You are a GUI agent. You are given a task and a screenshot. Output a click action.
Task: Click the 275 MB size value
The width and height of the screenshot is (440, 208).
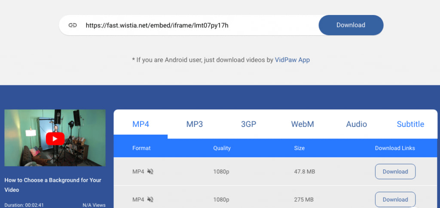pyautogui.click(x=304, y=199)
